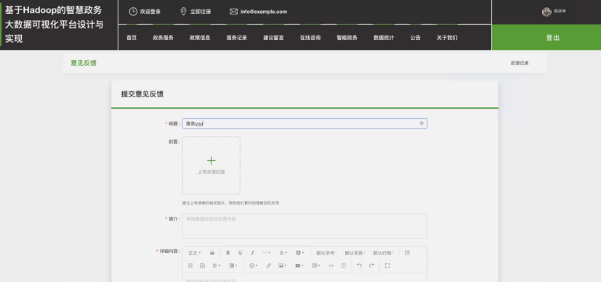Insert a blockquote in the editor
This screenshot has width=601, height=282.
[x=212, y=253]
